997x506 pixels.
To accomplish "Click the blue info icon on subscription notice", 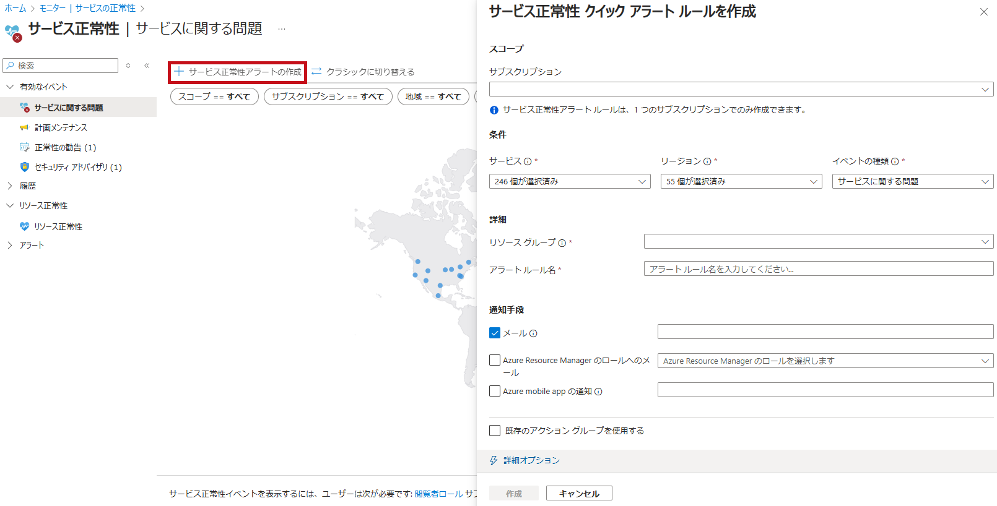I will point(494,110).
